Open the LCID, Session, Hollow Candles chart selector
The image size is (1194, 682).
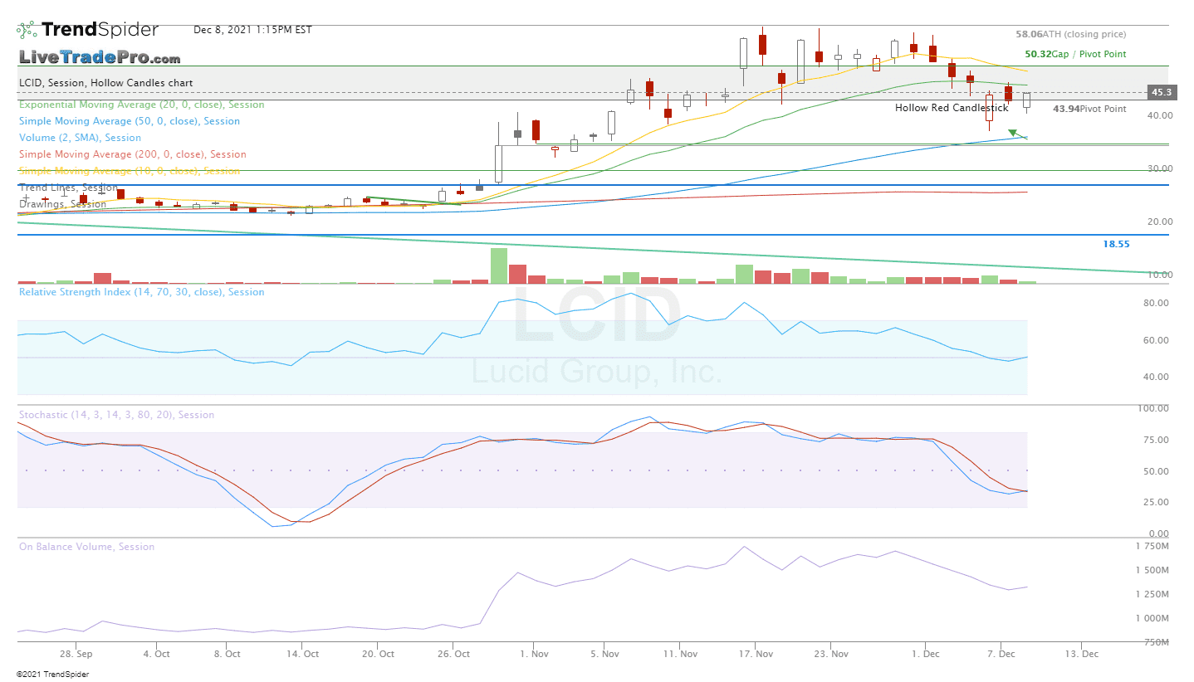pos(104,82)
